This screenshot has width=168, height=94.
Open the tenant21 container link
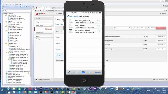pyautogui.click(x=58, y=50)
